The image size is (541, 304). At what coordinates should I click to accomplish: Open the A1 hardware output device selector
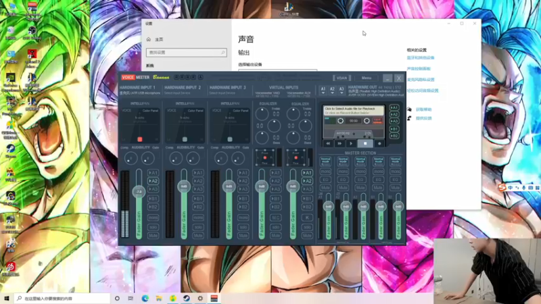(323, 91)
